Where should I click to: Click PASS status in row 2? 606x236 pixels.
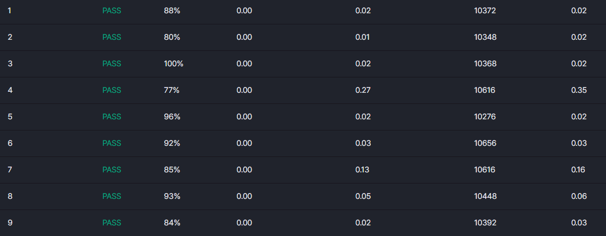pyautogui.click(x=112, y=37)
